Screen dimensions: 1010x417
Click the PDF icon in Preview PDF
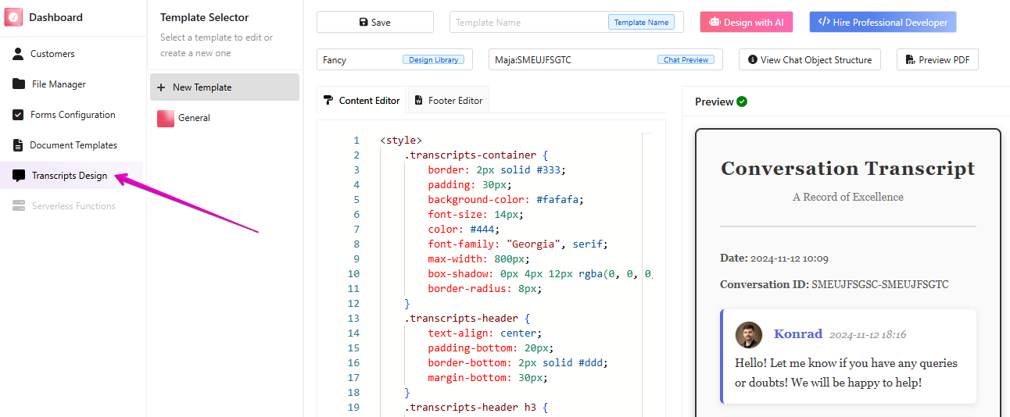911,60
